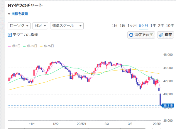Screen dimensions: 176x129
Task: Click the 保存 save button
Action: 165,35
